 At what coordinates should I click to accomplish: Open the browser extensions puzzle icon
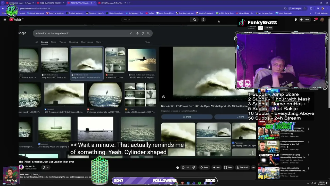coord(311,8)
